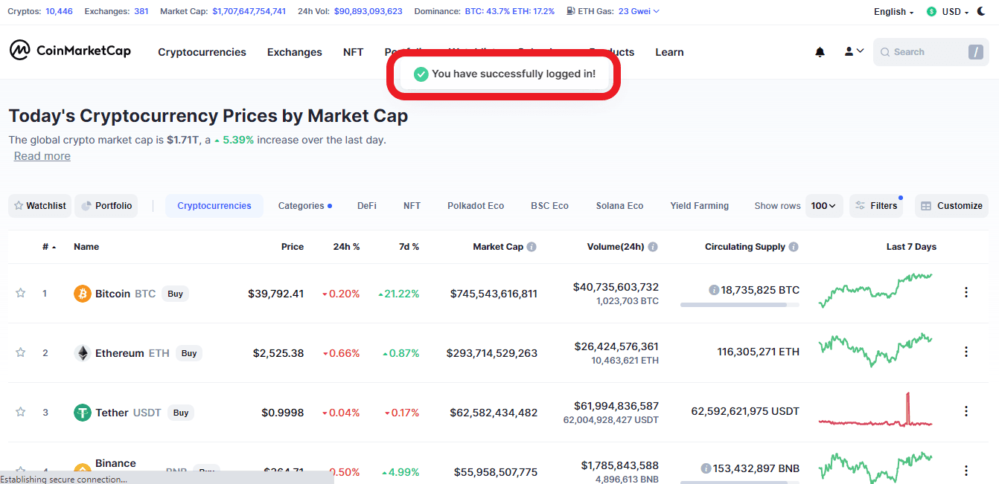Click the Bitcoin coin icon
Screen dimensions: 999x484
tap(83, 294)
